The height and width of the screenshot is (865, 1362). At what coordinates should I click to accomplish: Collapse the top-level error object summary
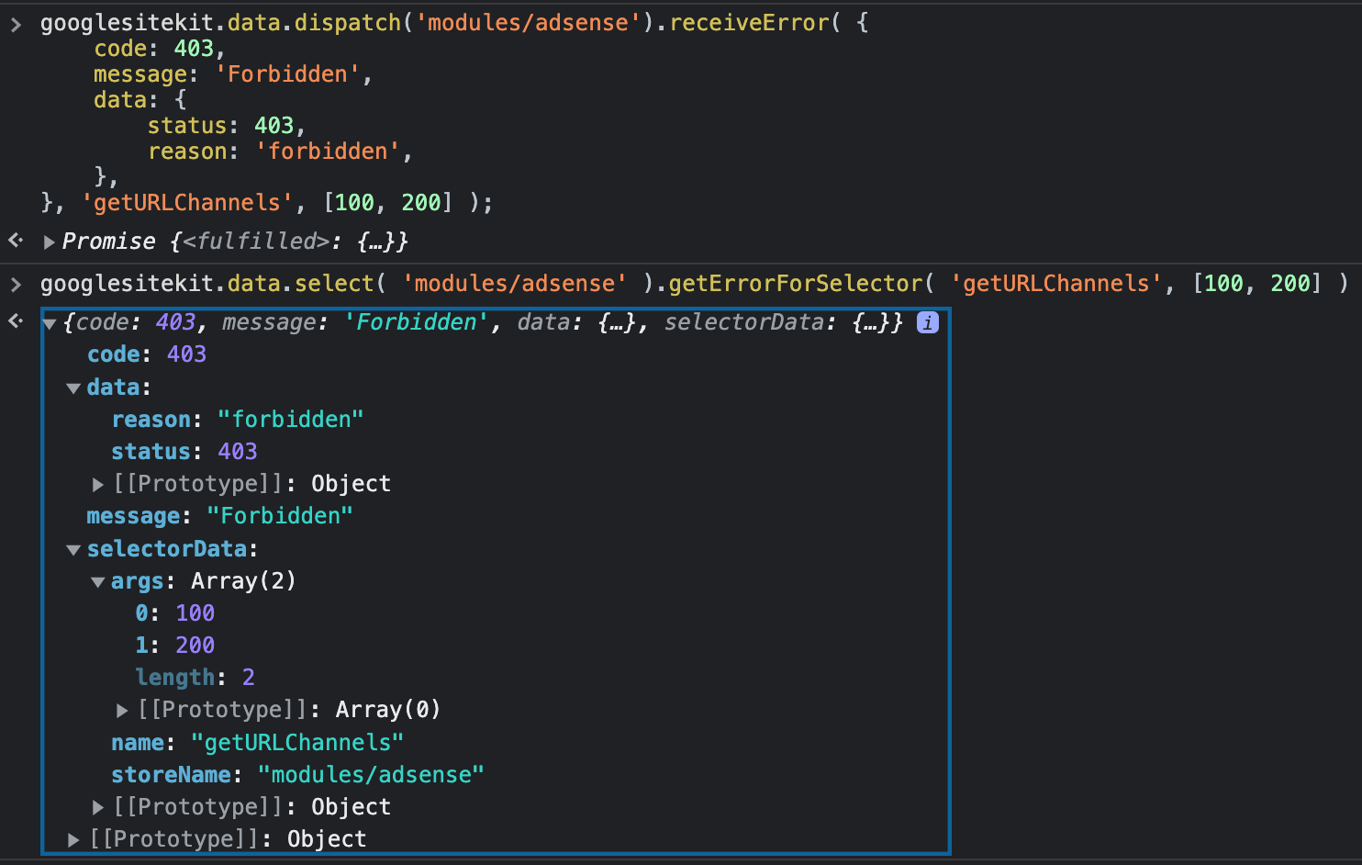(x=50, y=324)
